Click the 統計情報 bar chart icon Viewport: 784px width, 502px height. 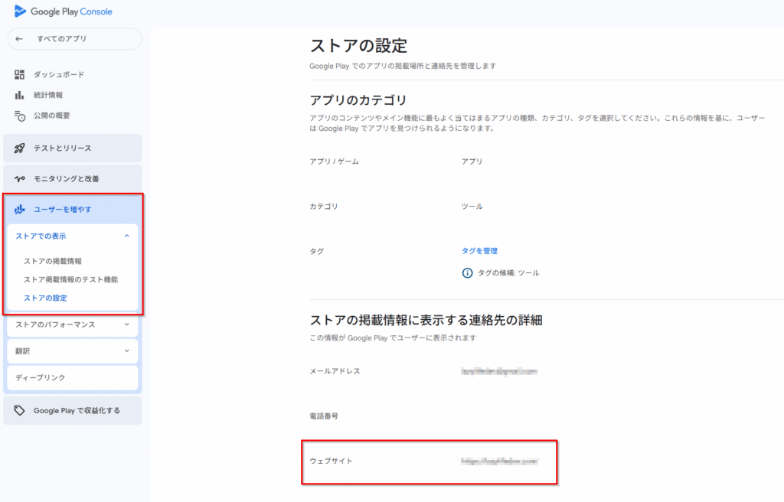click(20, 95)
